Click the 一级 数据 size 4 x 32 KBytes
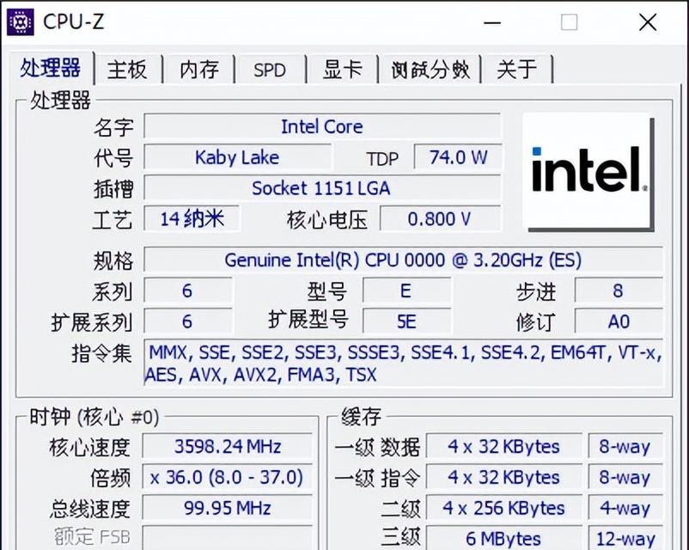 (504, 447)
